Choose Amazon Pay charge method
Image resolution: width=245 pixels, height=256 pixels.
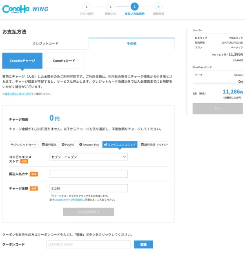point(89,144)
